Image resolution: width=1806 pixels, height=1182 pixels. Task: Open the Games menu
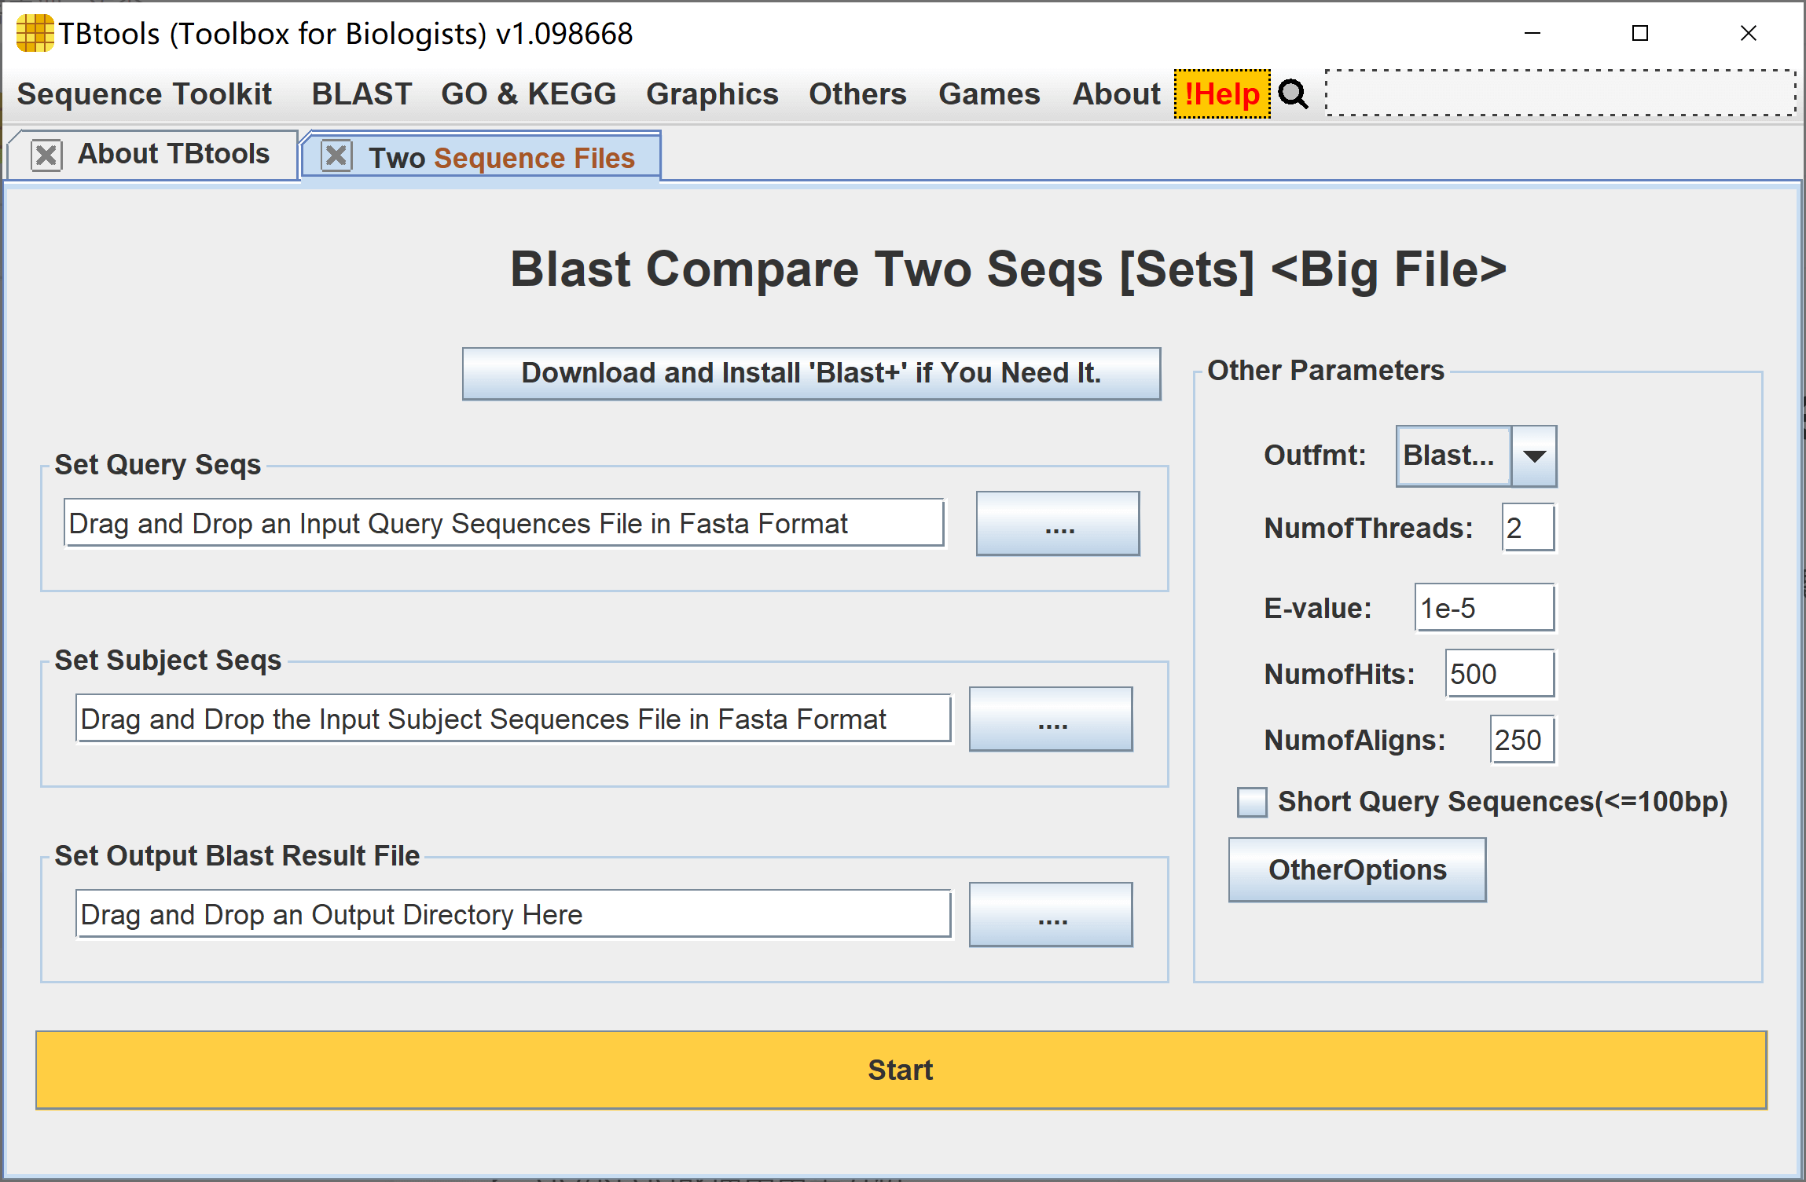pos(989,94)
